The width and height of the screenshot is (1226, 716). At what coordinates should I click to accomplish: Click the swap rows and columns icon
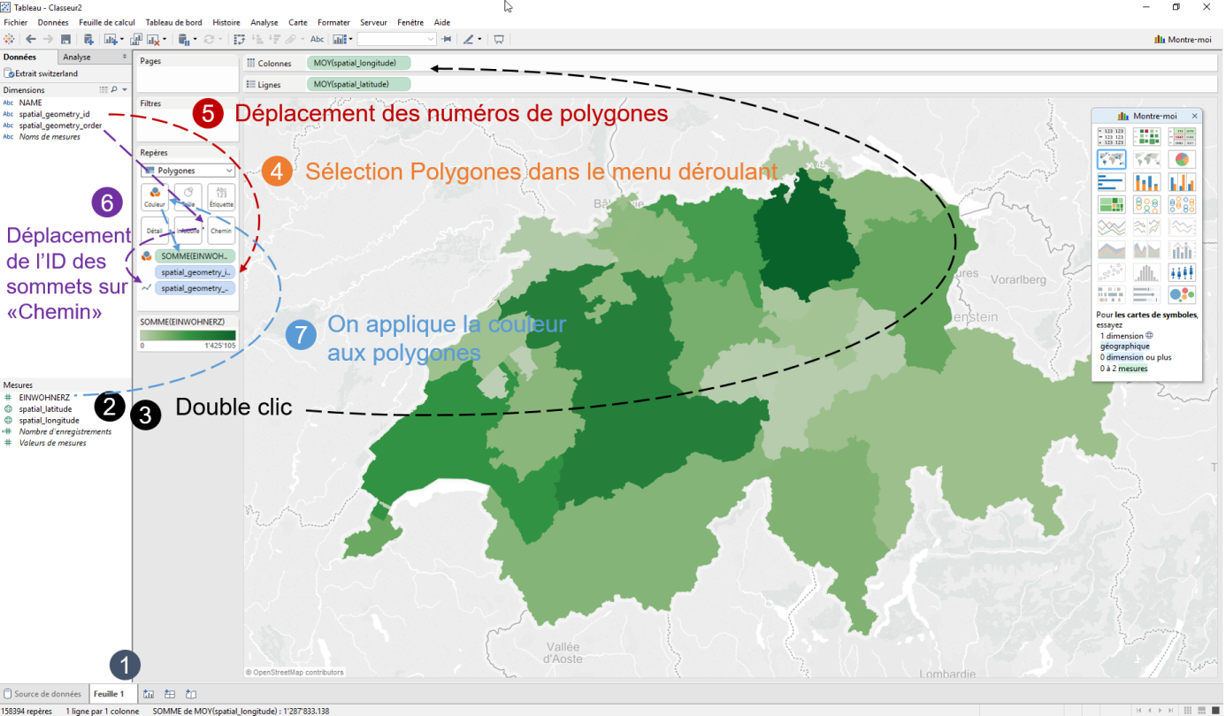(239, 39)
